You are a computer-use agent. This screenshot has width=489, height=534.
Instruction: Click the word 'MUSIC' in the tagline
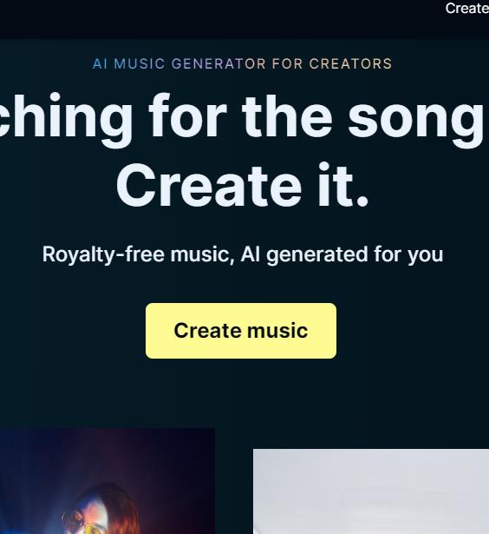click(x=140, y=63)
